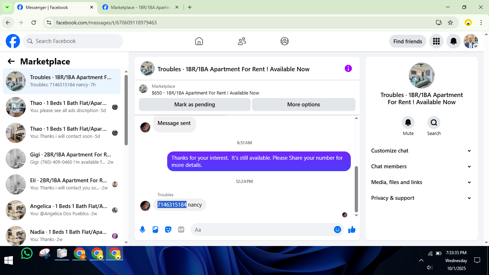Viewport: 489px width, 275px height.
Task: Open the Windows Start menu
Action: pos(9,260)
